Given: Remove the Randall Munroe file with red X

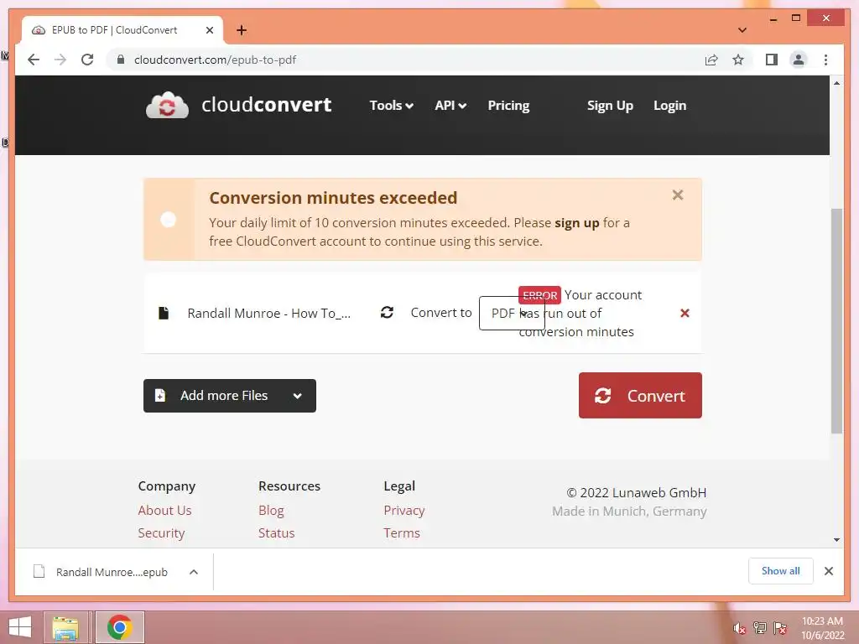Looking at the screenshot, I should point(685,313).
